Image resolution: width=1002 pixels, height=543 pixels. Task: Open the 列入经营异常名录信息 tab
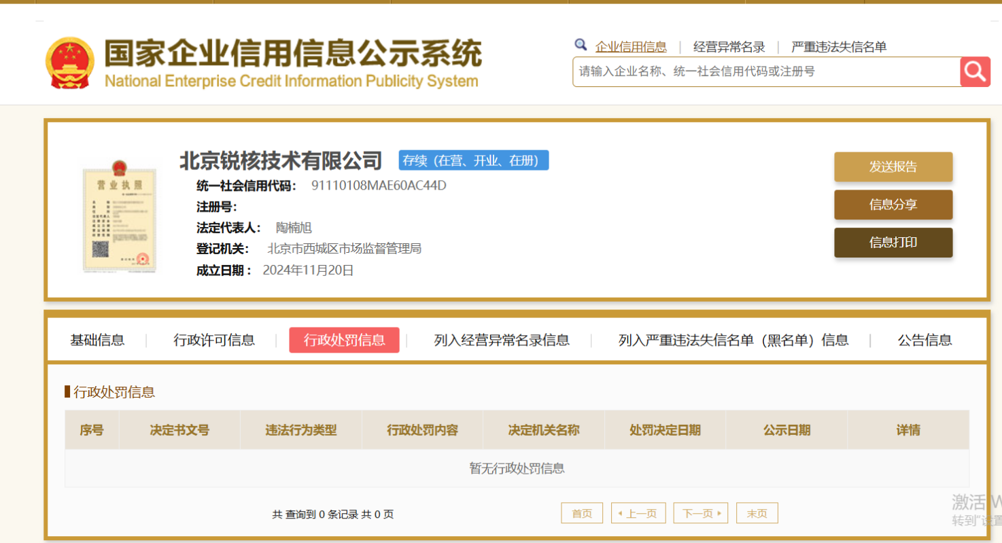point(502,340)
